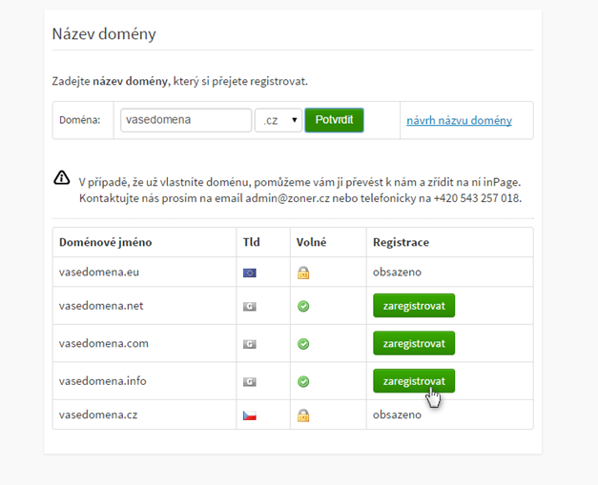Click green check icon for vasedomena.net

point(303,306)
